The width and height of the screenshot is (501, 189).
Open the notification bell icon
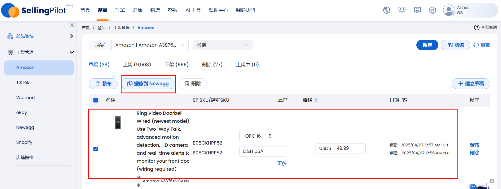(402, 10)
